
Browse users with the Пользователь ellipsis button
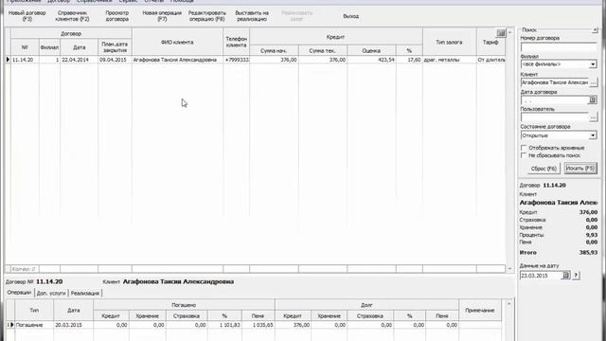(x=594, y=117)
